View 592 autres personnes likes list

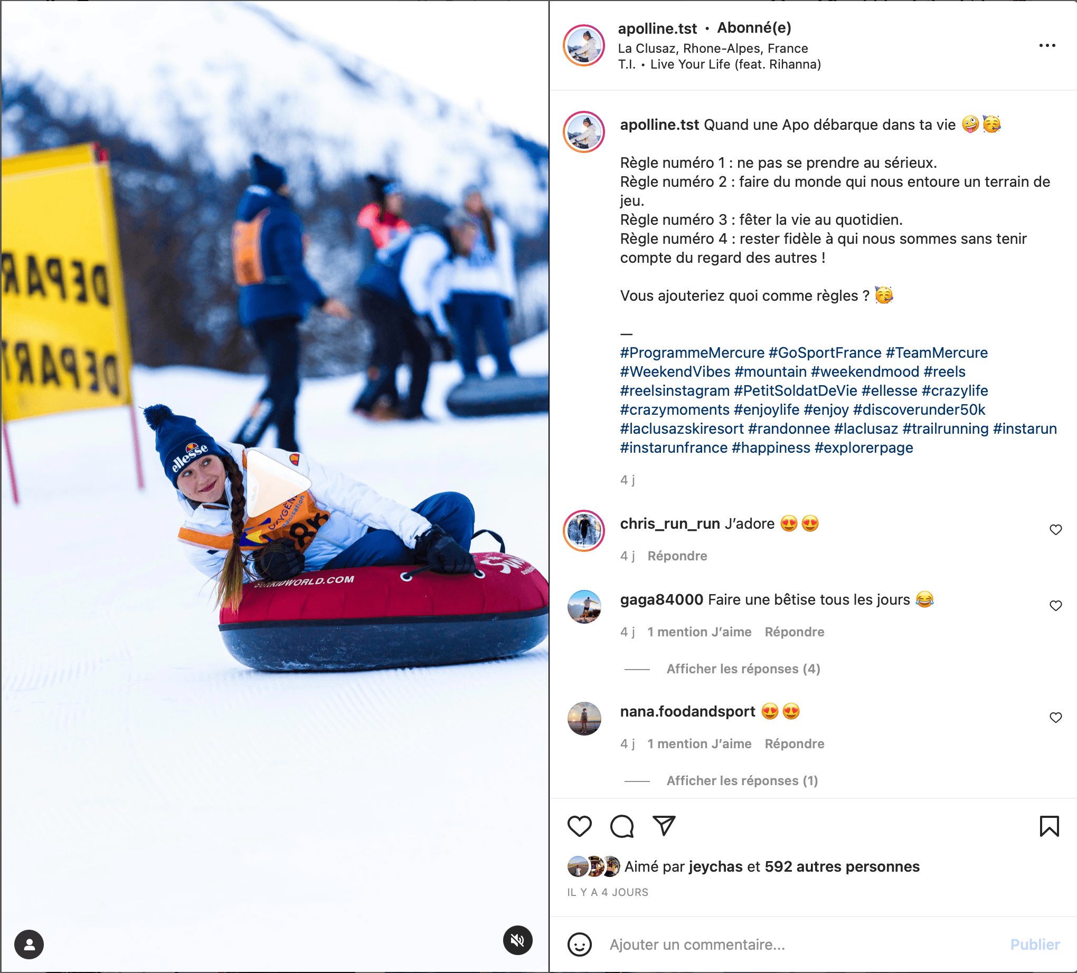point(842,866)
